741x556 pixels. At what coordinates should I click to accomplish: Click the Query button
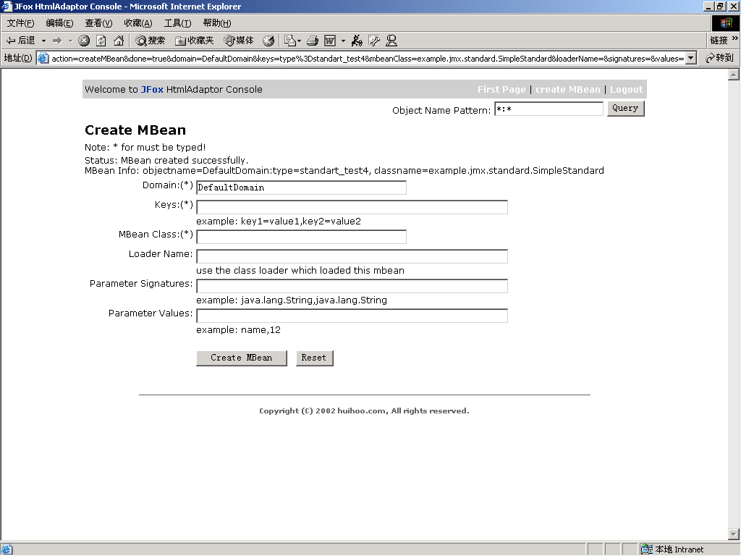pyautogui.click(x=625, y=109)
